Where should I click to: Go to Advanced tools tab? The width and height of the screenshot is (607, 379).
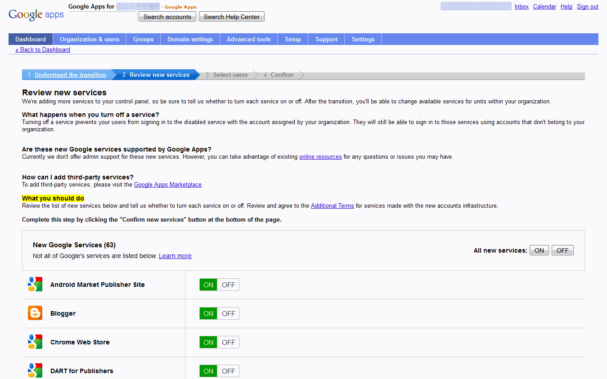249,39
